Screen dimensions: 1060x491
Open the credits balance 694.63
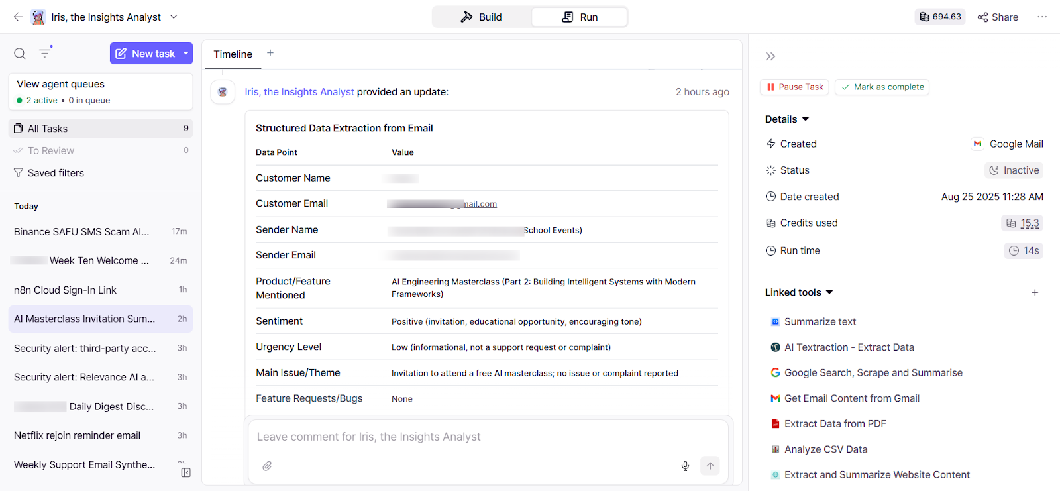940,17
